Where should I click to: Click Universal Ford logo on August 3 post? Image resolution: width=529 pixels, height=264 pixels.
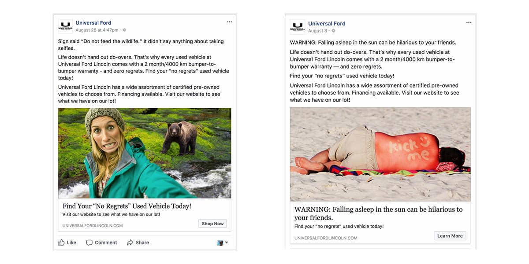point(298,27)
